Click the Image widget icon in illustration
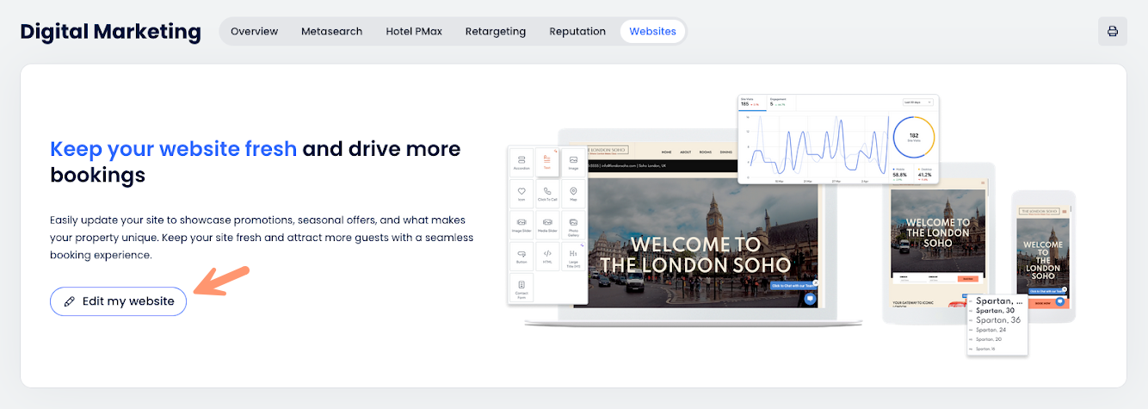The image size is (1148, 409). (573, 162)
